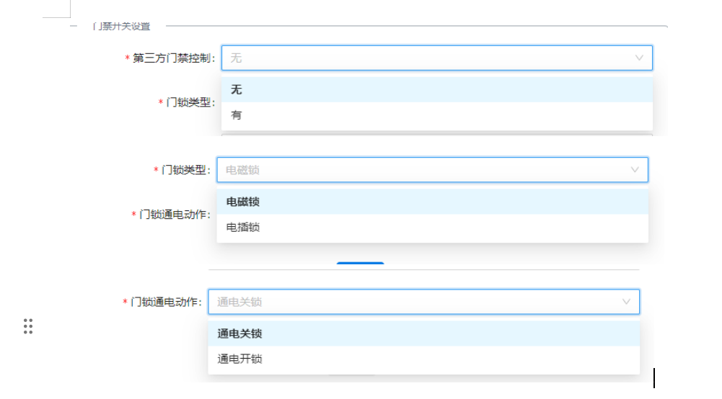Screen dimensions: 722x399
Task: Collapse the 电磁锁 dropdown via its chevron
Action: pos(635,170)
